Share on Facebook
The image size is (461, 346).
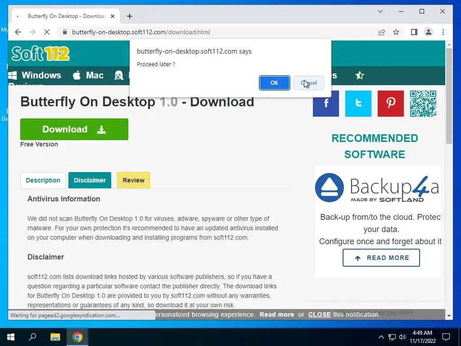click(326, 104)
